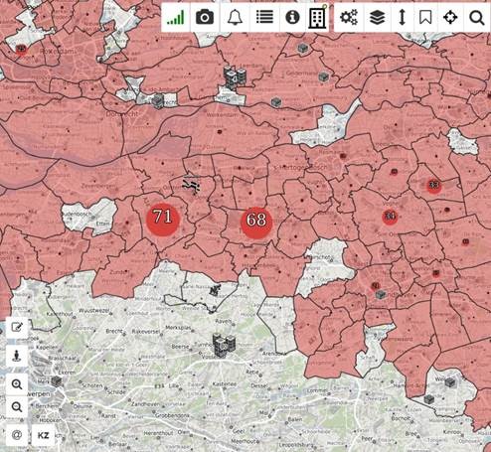The width and height of the screenshot is (491, 452).
Task: Open the gears settings icon
Action: [349, 18]
